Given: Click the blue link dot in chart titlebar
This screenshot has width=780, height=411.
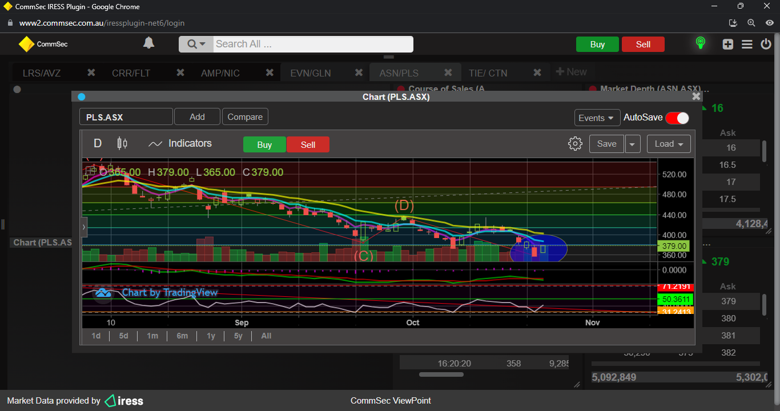Looking at the screenshot, I should pos(81,97).
